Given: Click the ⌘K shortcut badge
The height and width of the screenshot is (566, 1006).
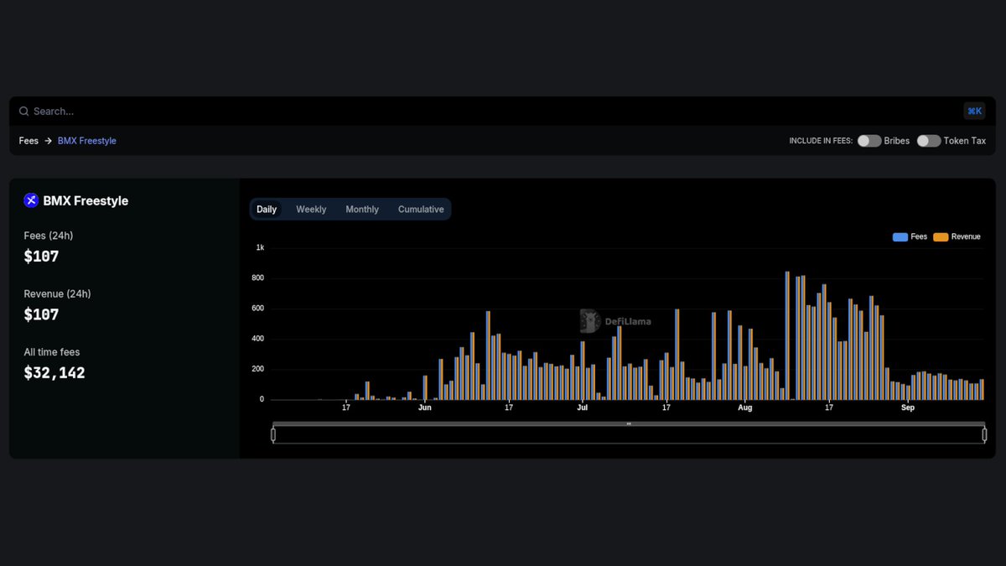Looking at the screenshot, I should pyautogui.click(x=974, y=111).
